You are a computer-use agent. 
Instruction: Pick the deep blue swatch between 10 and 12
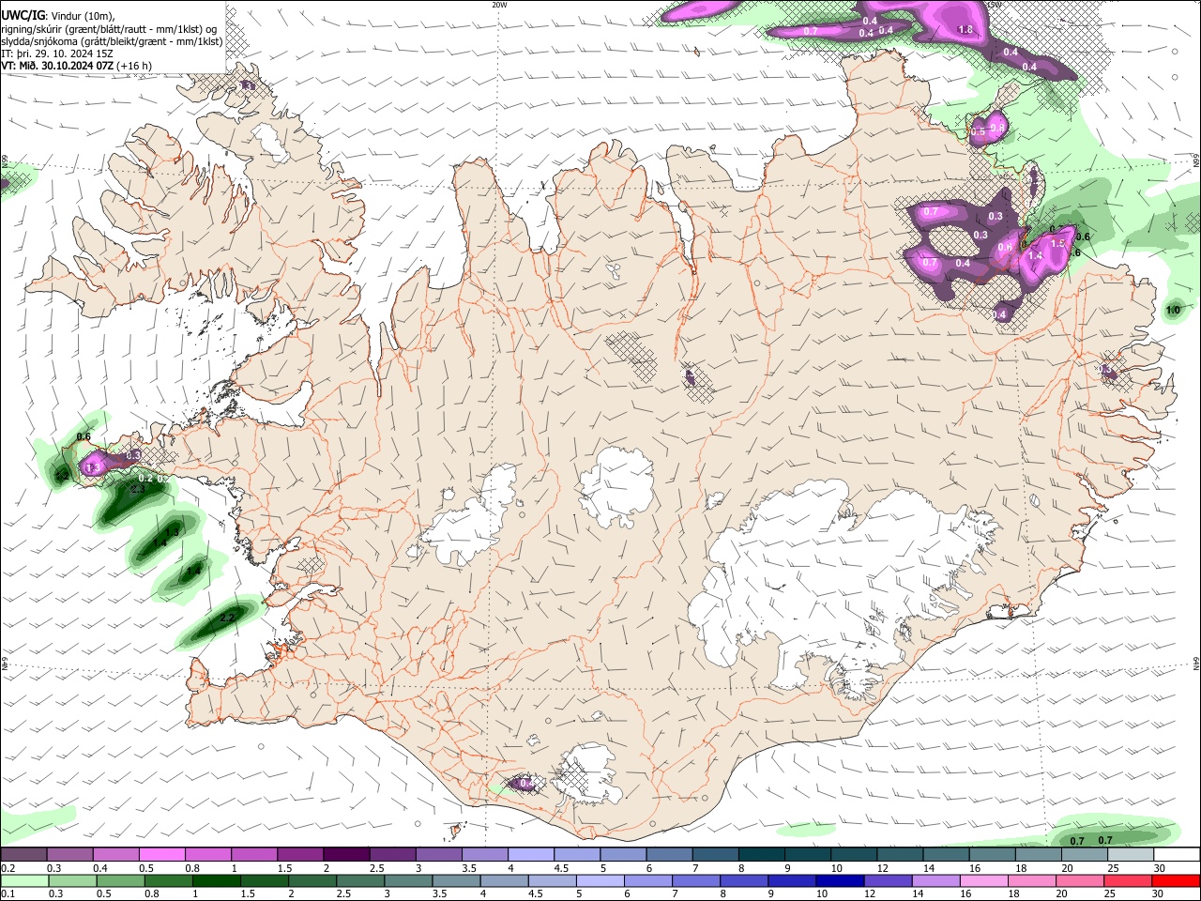coord(840,880)
